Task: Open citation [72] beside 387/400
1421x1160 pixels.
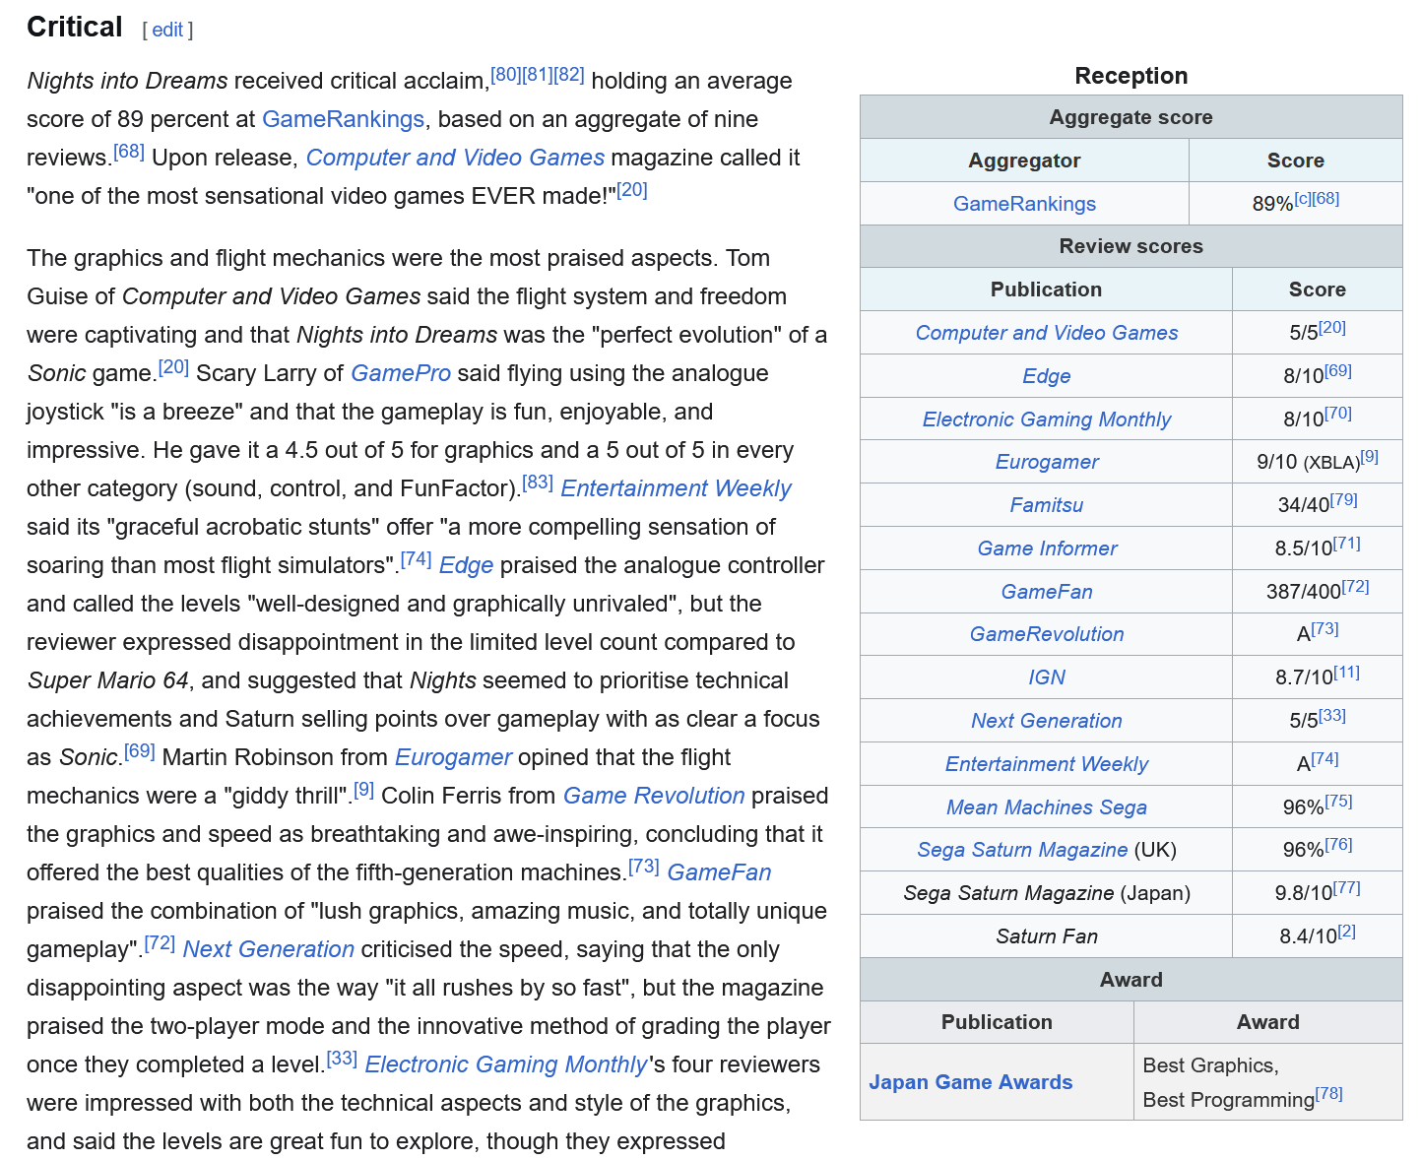Action: [1356, 587]
